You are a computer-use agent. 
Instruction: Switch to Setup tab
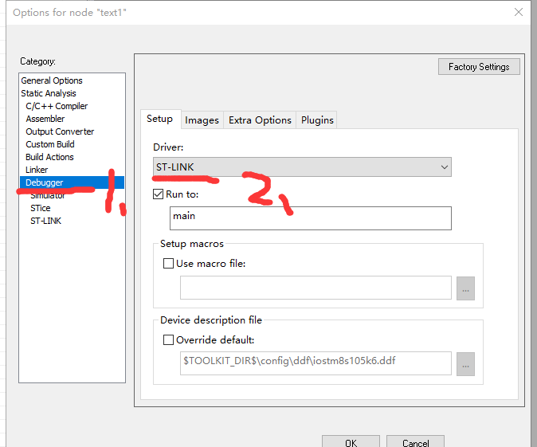coord(159,119)
